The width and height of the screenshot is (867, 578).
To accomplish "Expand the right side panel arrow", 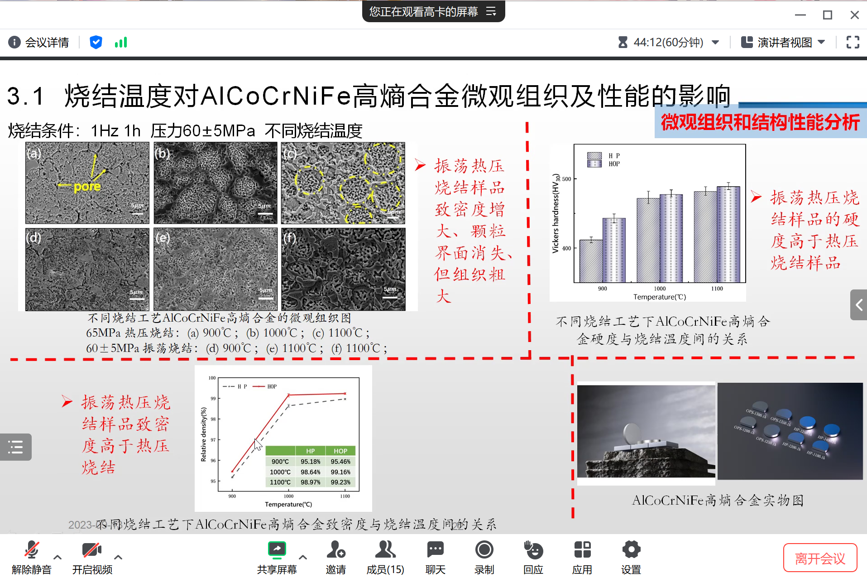I will 858,305.
